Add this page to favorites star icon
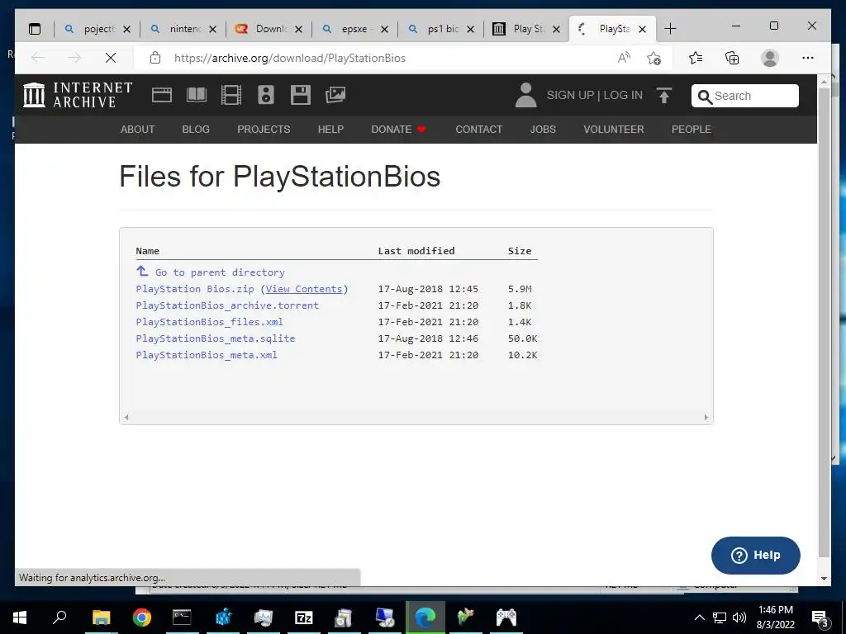The width and height of the screenshot is (846, 634). [x=654, y=58]
